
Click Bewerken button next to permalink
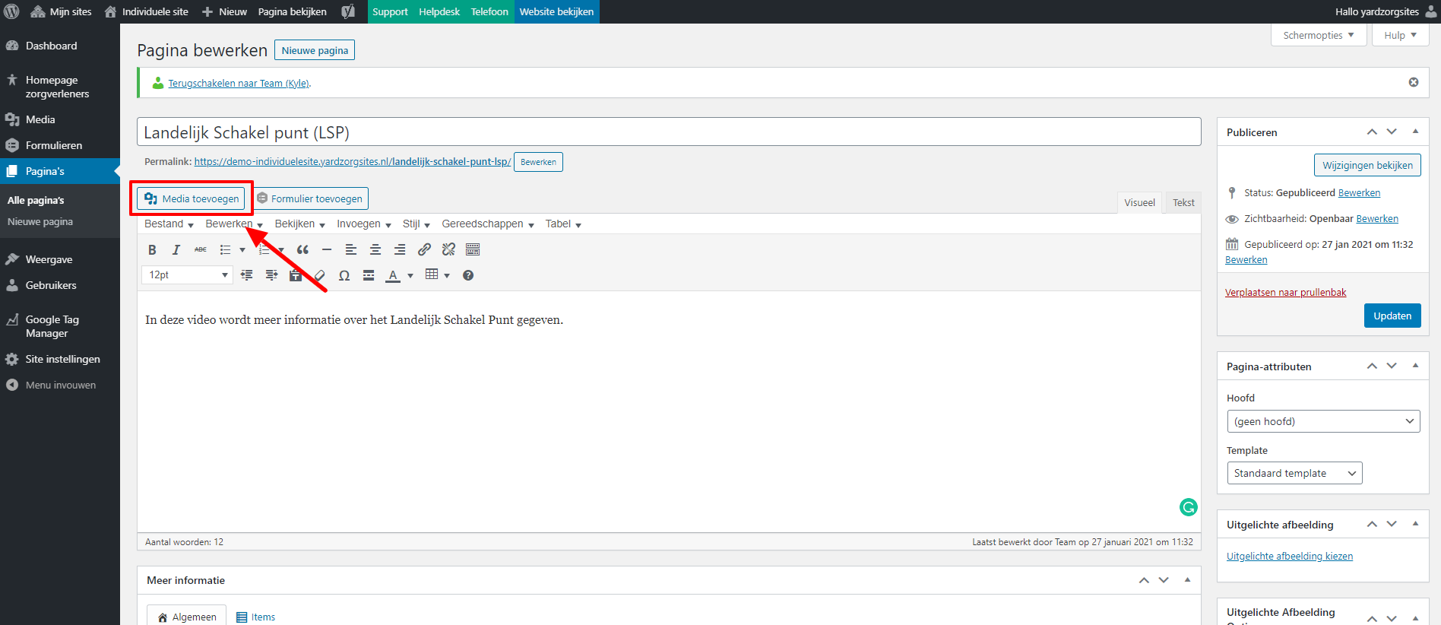538,162
